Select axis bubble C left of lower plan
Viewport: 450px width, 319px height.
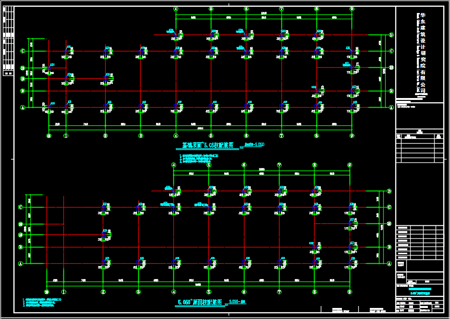coord(20,207)
